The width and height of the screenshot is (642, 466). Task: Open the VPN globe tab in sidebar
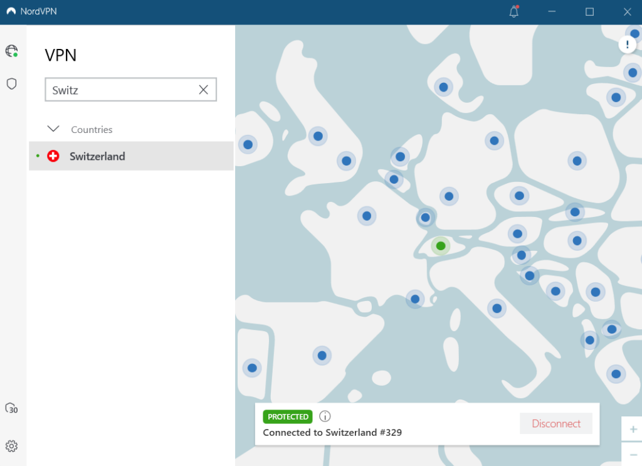coord(11,51)
